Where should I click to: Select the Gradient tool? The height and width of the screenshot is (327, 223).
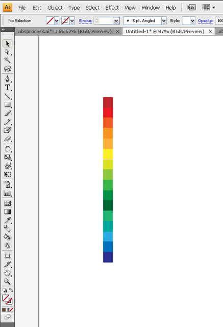pos(8,212)
